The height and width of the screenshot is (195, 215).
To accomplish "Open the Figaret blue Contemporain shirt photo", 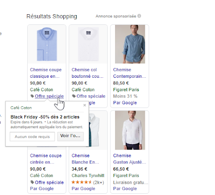I will point(130,44).
